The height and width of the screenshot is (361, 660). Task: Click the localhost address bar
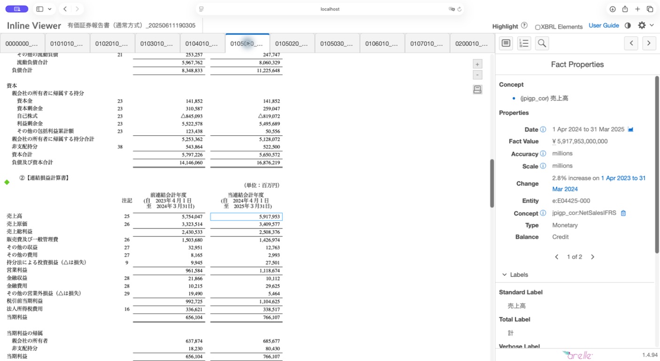[330, 9]
